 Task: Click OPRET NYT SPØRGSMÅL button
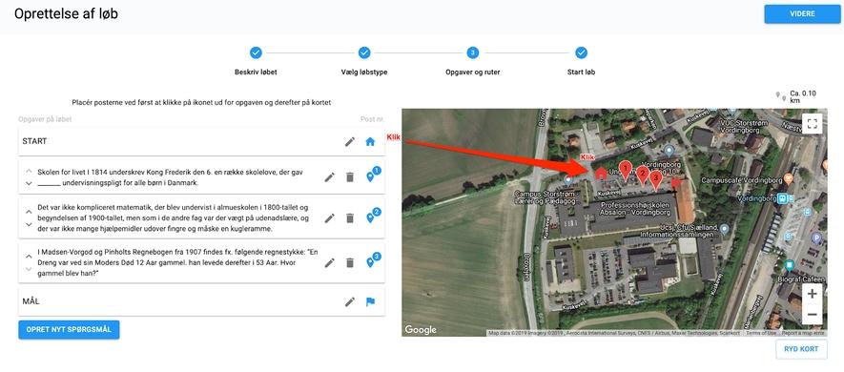[x=69, y=329]
